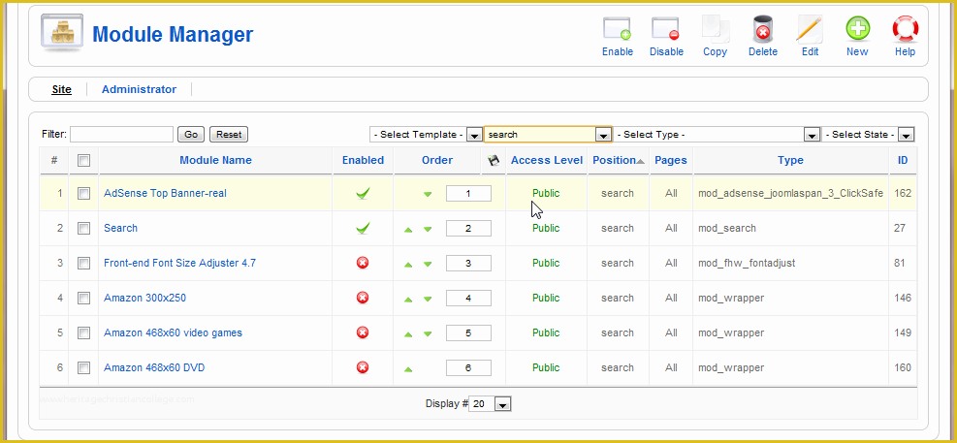This screenshot has height=443, width=957.
Task: Click the Copy toolbar icon
Action: 715,29
